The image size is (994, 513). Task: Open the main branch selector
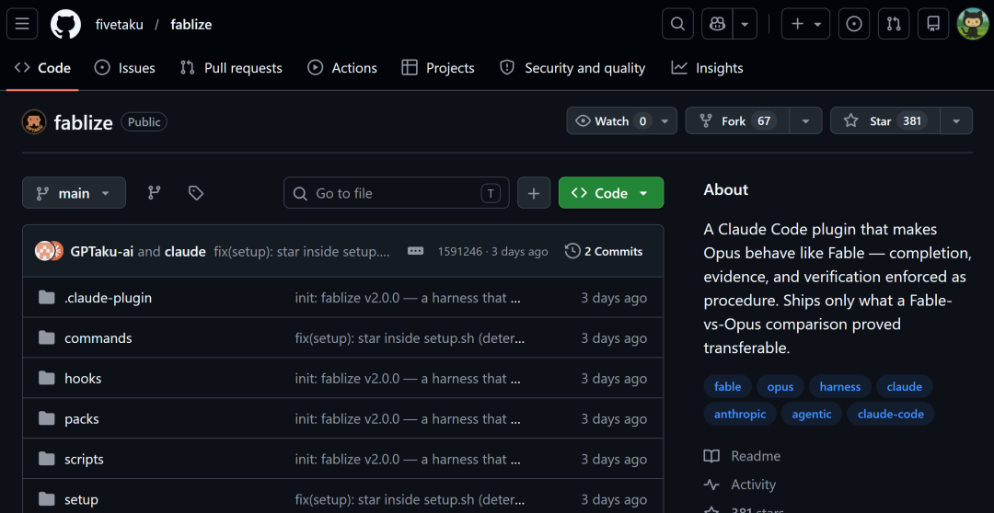[x=74, y=193]
